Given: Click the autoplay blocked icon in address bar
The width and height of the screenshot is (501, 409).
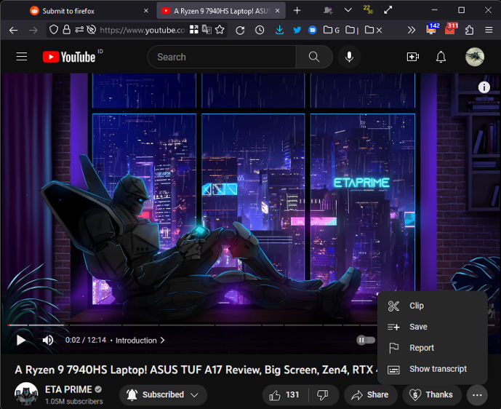Looking at the screenshot, I should [92, 30].
